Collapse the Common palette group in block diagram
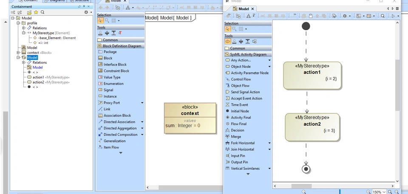This screenshot has width=408, height=194. (x=120, y=40)
